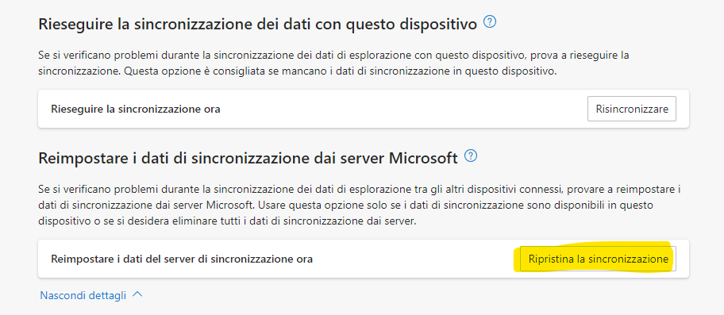724x315 pixels.
Task: Open help icon beside the Microsoft server heading
Action: pos(471,156)
